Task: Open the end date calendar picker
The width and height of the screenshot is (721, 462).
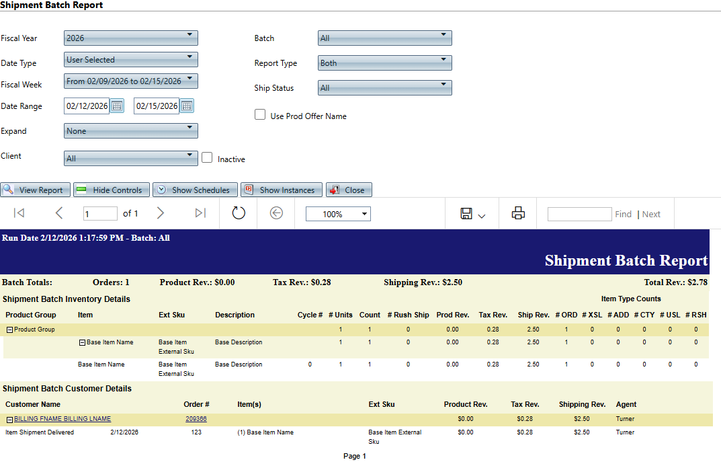Action: (187, 106)
